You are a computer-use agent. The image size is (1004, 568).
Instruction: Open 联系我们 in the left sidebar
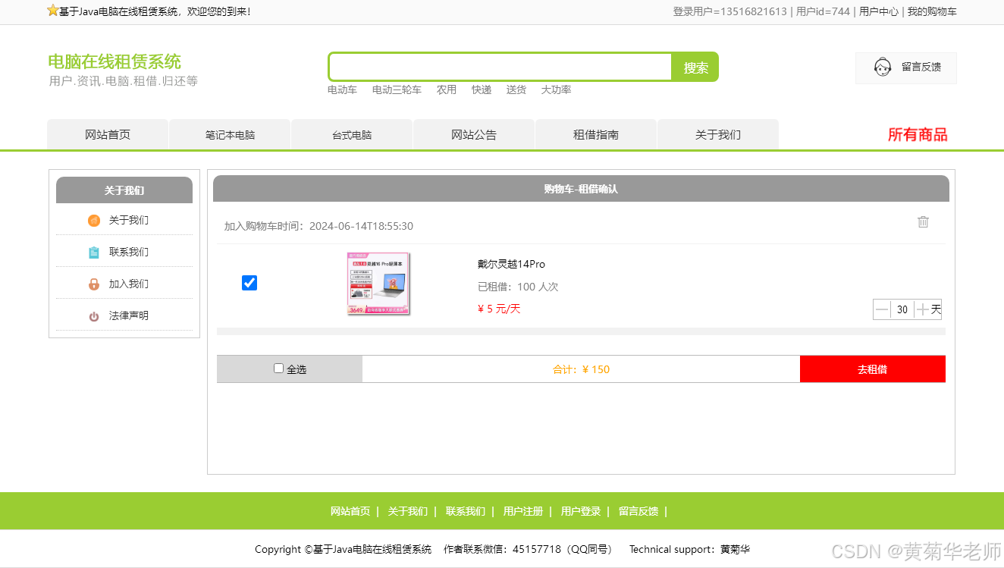point(128,252)
